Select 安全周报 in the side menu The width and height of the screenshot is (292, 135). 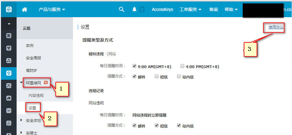click(33, 58)
